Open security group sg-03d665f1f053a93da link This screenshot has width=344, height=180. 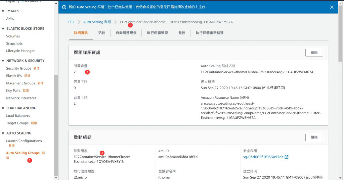[x=263, y=157]
